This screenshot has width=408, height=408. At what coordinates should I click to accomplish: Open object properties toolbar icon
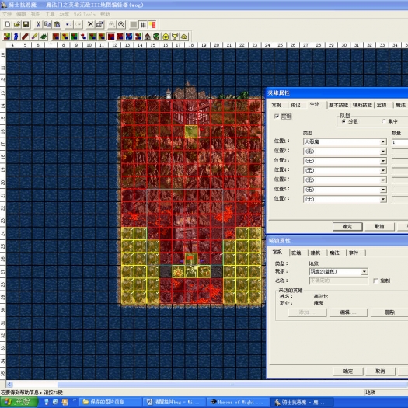99,24
